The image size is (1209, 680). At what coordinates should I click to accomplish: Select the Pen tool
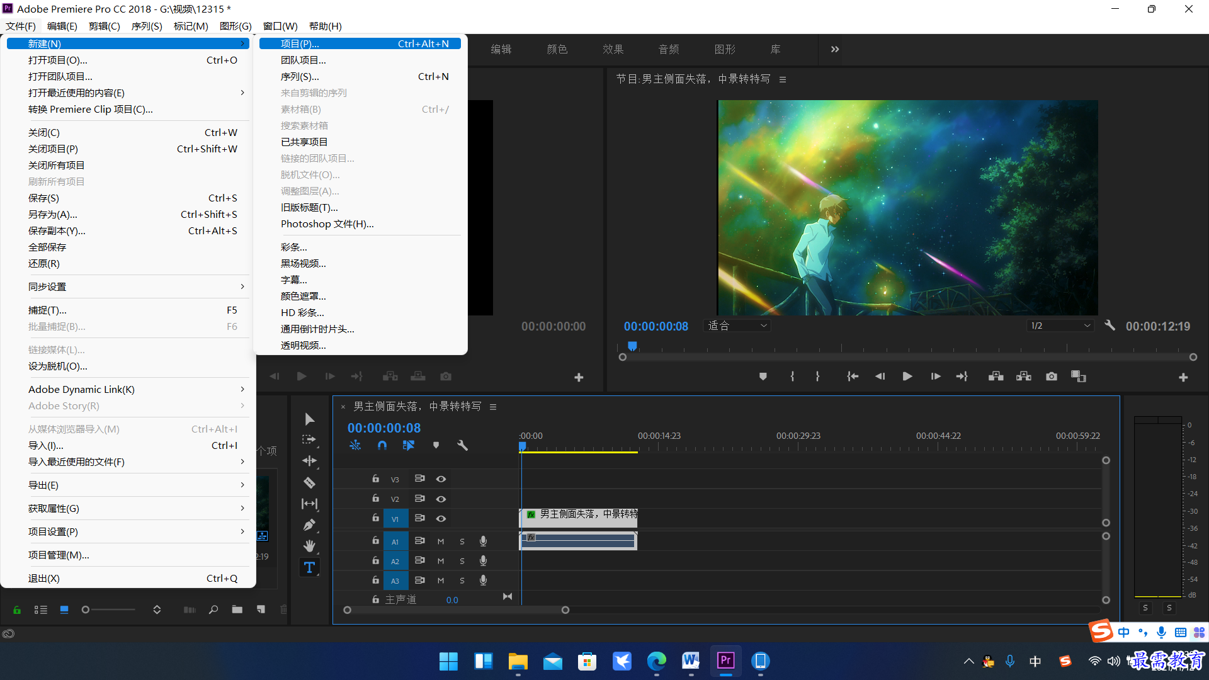309,524
